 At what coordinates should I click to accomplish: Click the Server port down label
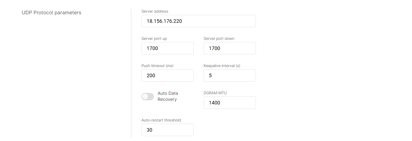219,38
